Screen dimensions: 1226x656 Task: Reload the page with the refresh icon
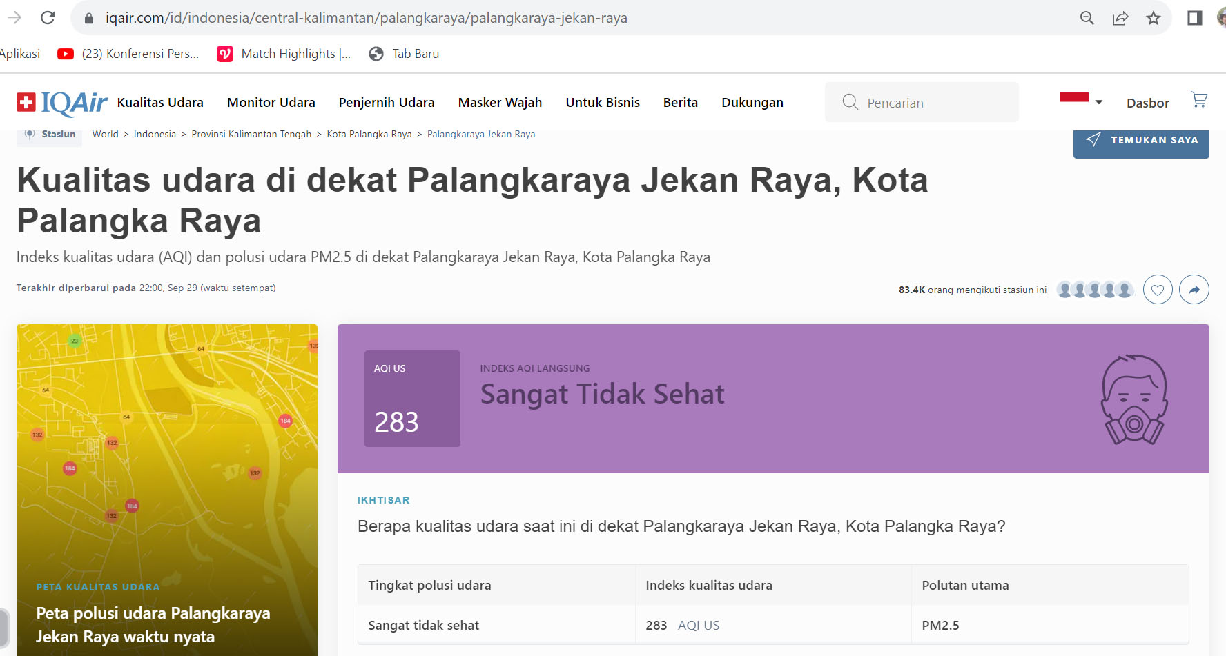(x=48, y=18)
